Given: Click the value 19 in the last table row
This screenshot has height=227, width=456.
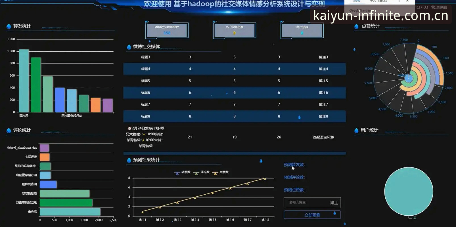Looking at the screenshot, I should point(235,137).
